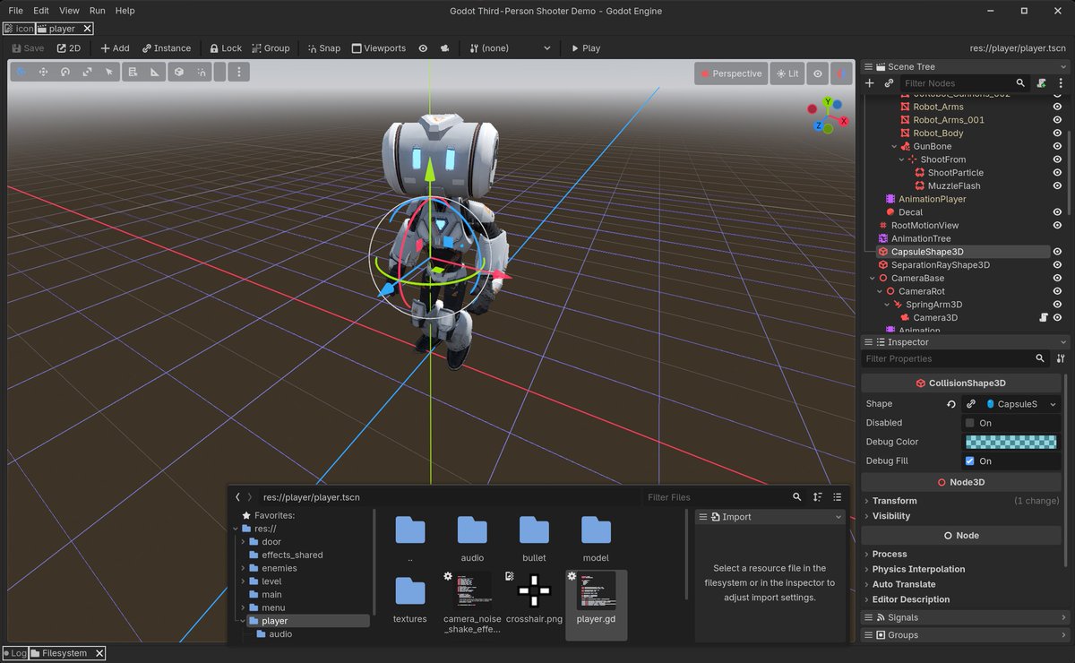Collapse the GunBone node in Scene Tree
Image resolution: width=1075 pixels, height=663 pixels.
pos(894,146)
